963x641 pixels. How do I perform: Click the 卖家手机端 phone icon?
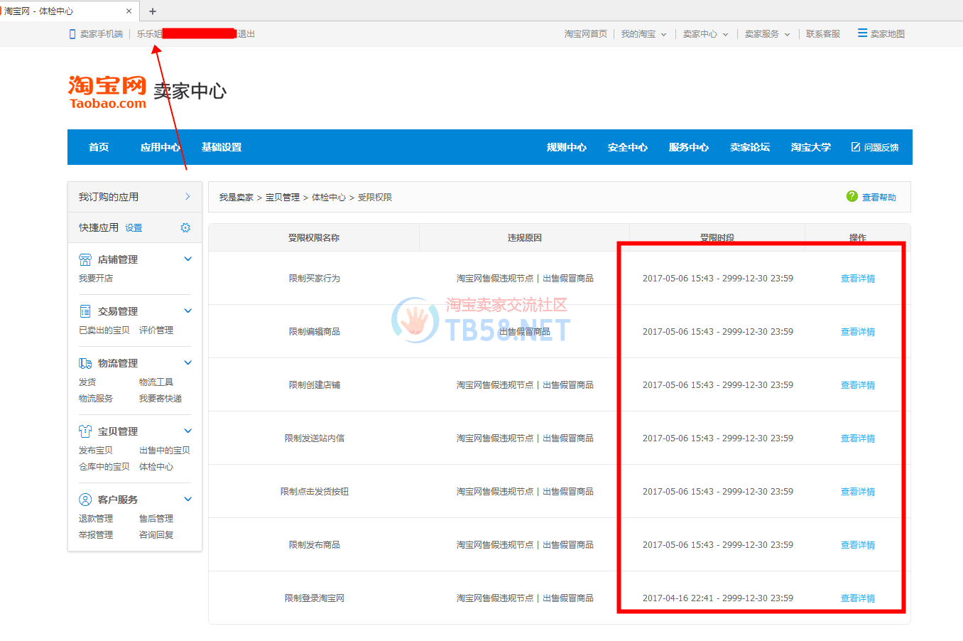(x=72, y=34)
